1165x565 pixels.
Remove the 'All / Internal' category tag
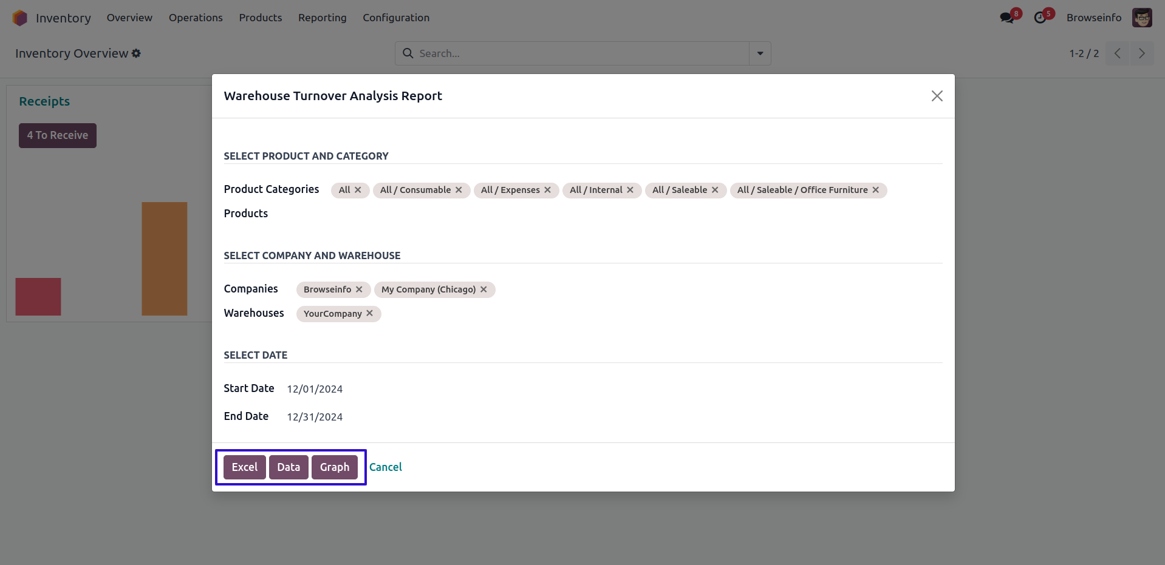pos(630,190)
